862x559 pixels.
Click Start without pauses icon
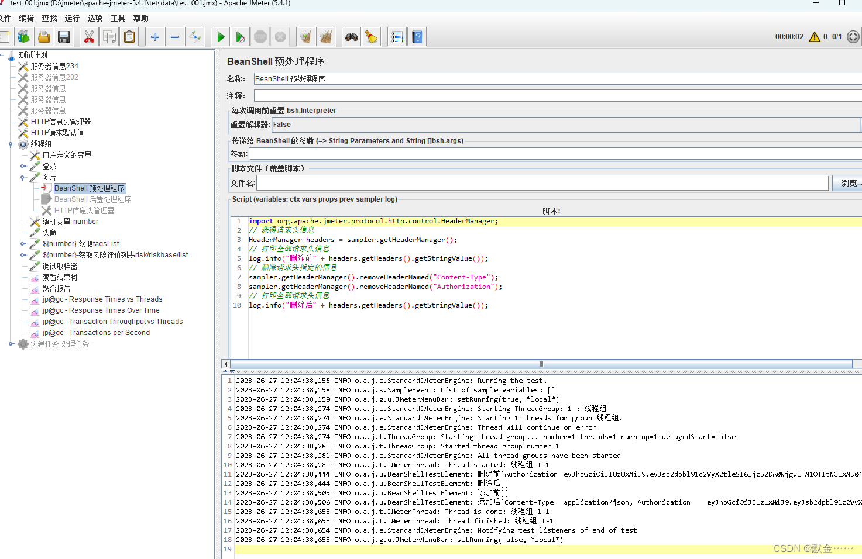(241, 37)
